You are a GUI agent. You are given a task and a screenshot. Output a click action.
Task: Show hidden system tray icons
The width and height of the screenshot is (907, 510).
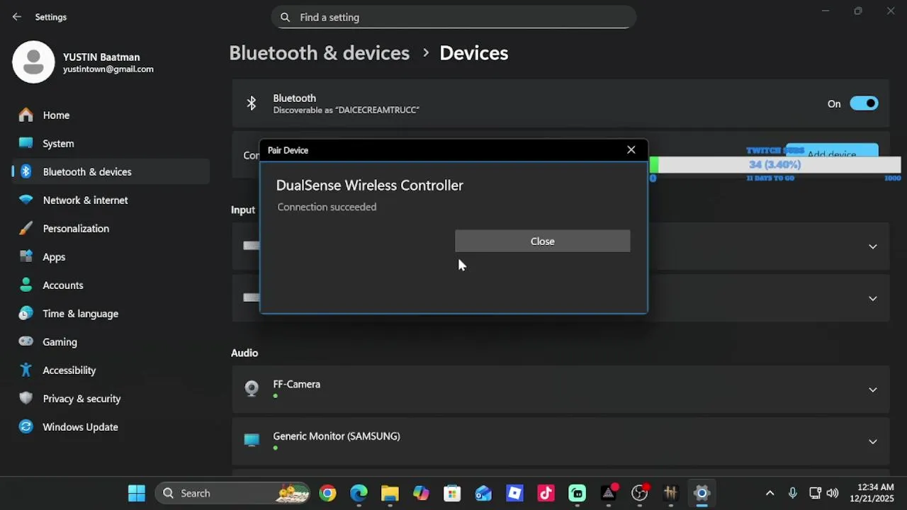770,493
